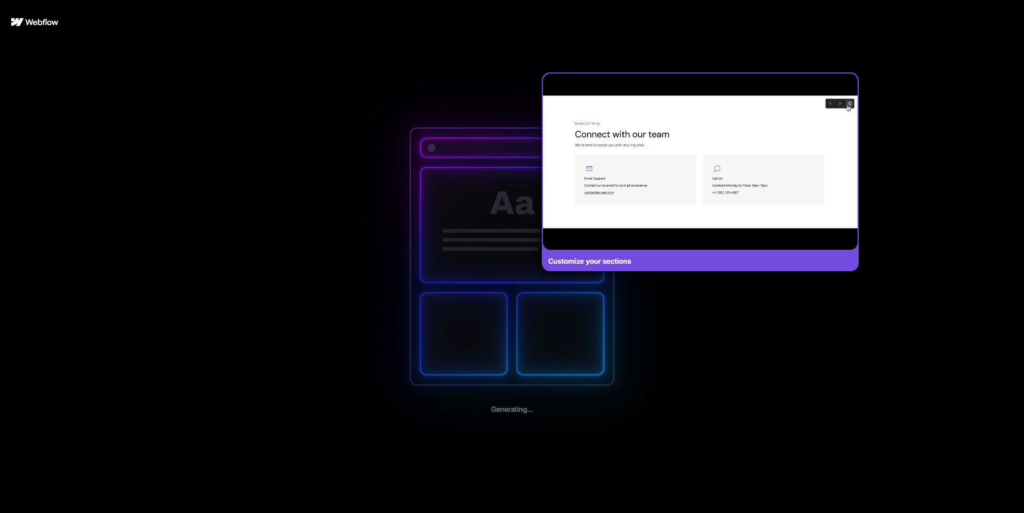Image resolution: width=1024 pixels, height=513 pixels.
Task: Click the 'Generating...' status text
Action: click(x=512, y=409)
